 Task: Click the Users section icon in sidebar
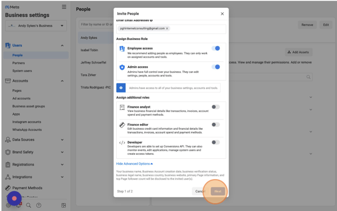8,45
